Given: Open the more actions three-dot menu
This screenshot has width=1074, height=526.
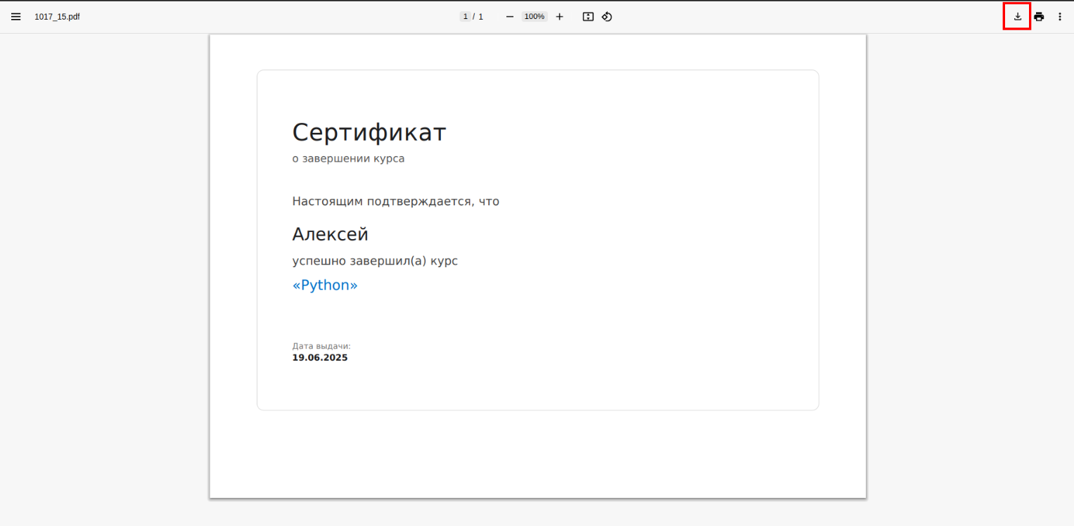Looking at the screenshot, I should click(x=1060, y=17).
